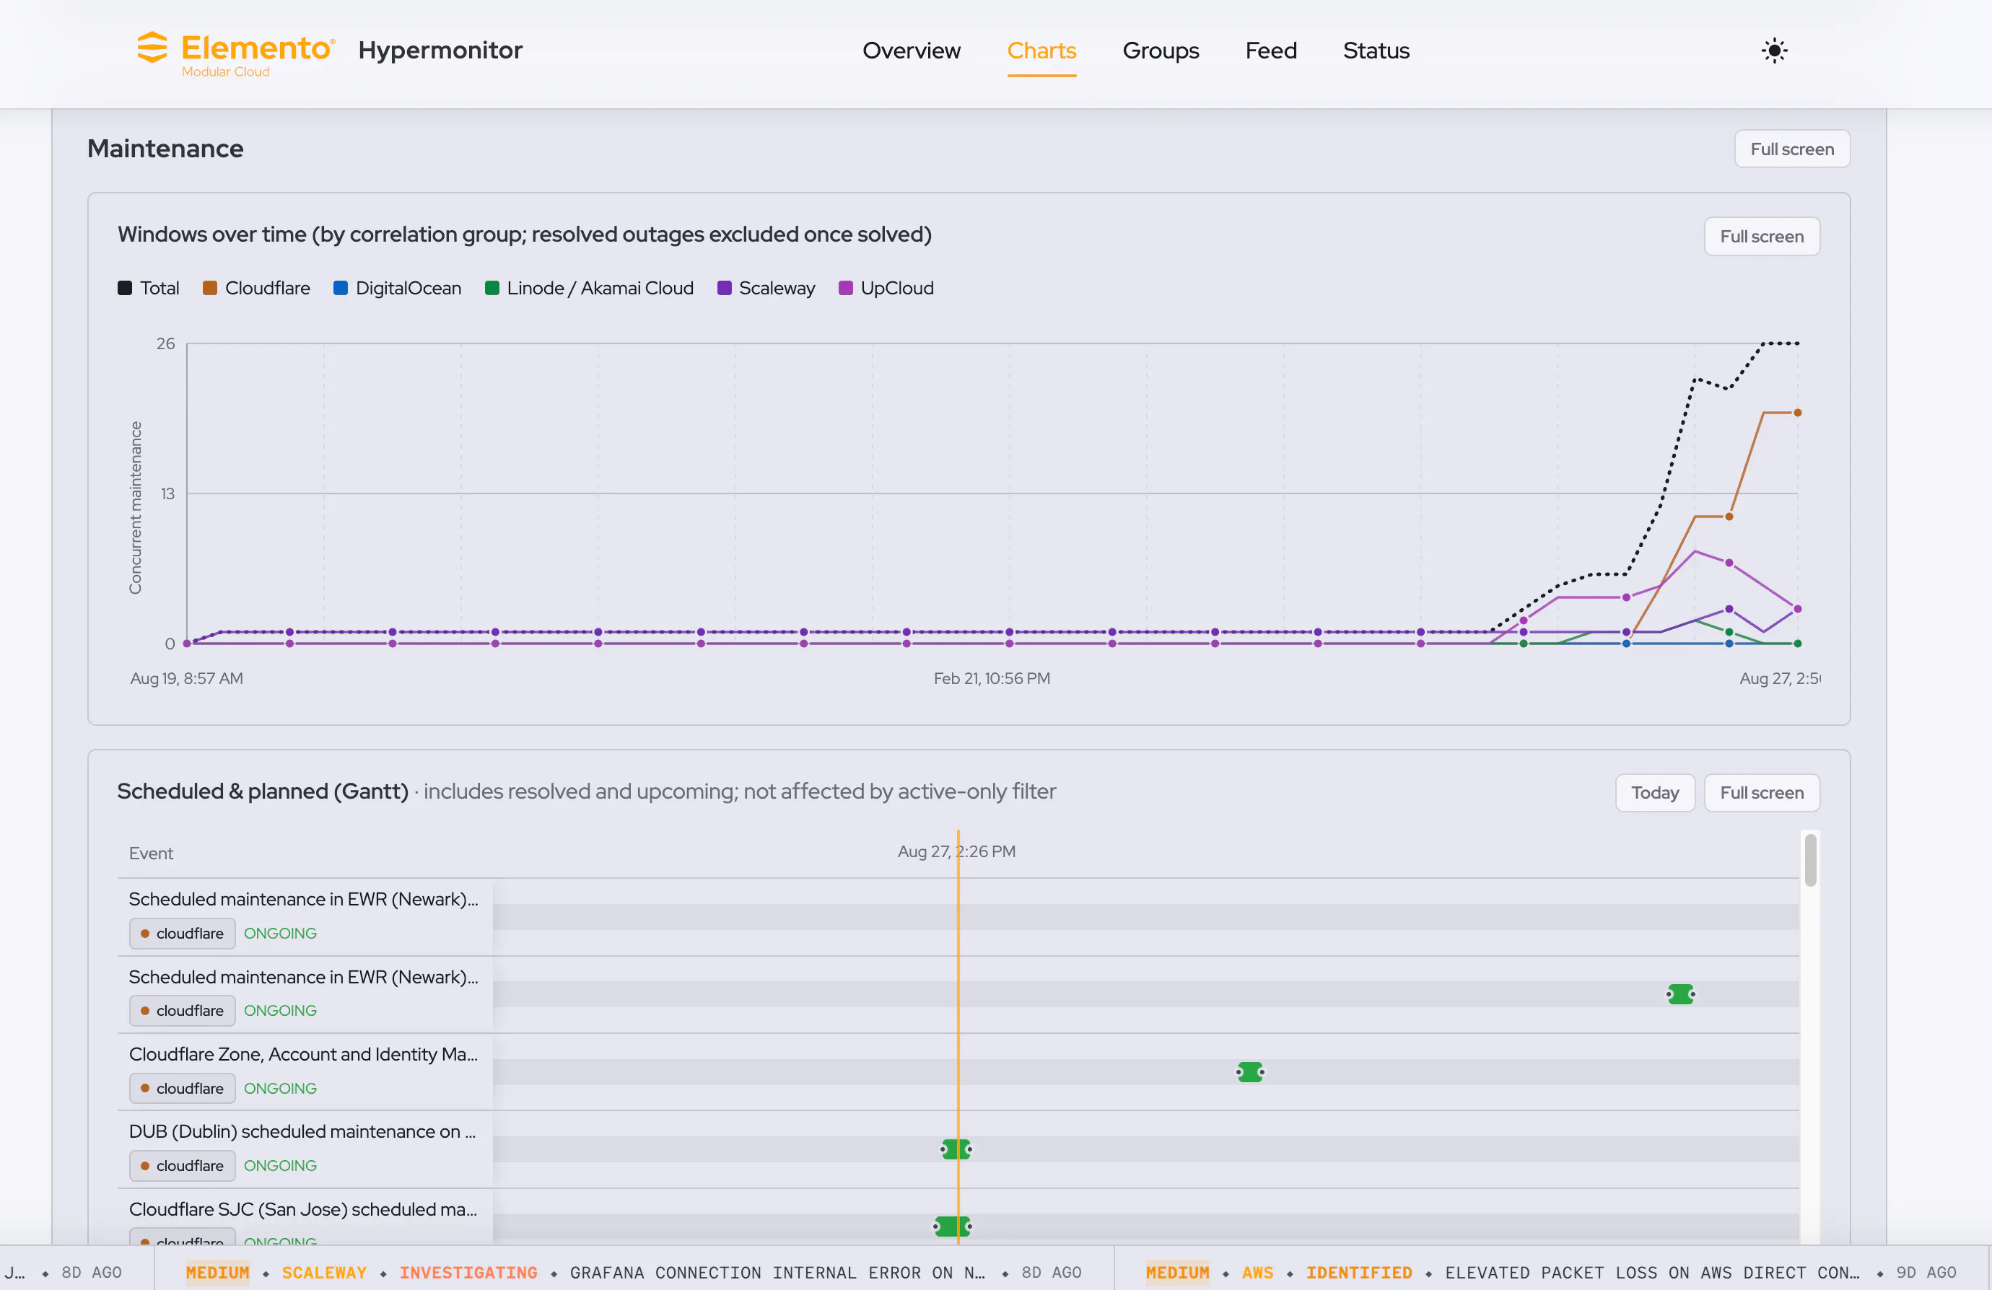The height and width of the screenshot is (1290, 1992).
Task: Toggle Total series in legend
Action: tap(148, 288)
